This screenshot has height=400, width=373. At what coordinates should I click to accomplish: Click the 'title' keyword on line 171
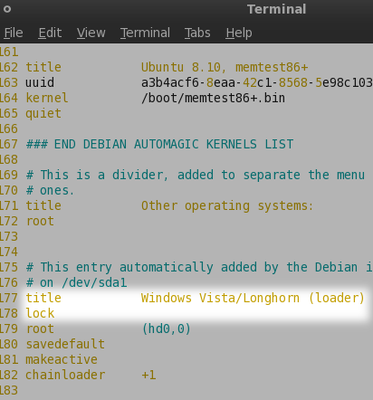pyautogui.click(x=43, y=206)
